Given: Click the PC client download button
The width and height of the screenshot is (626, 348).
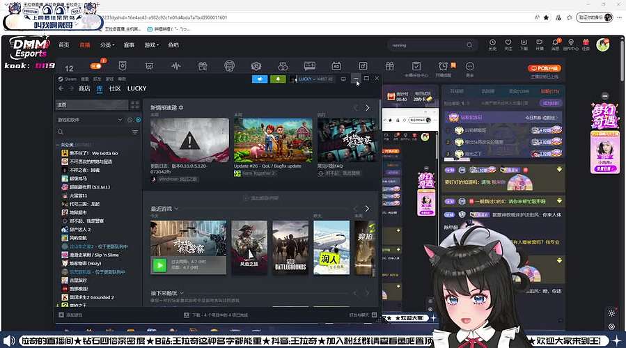Looking at the screenshot, I should [x=544, y=68].
